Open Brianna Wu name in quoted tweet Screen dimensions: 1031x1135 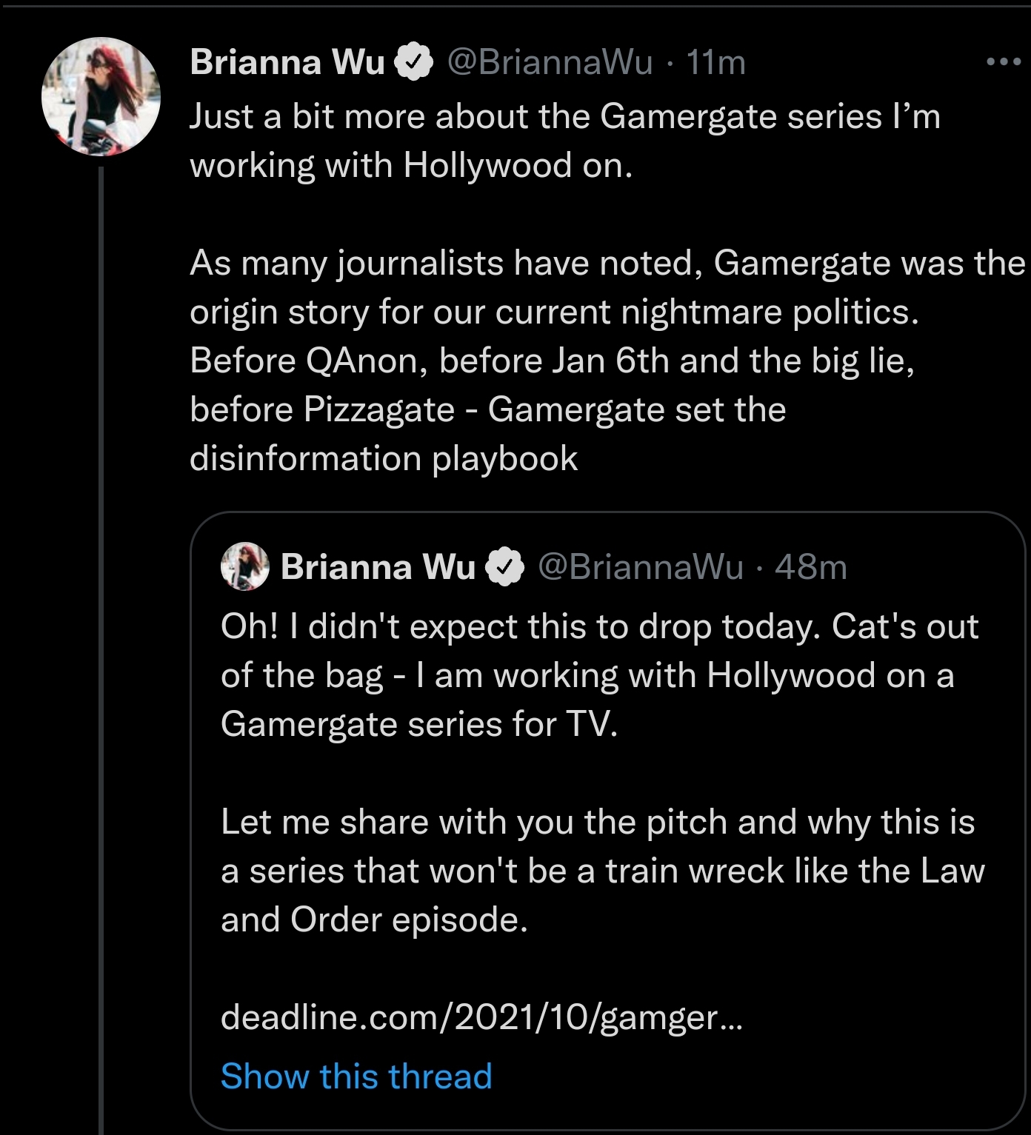click(x=378, y=567)
